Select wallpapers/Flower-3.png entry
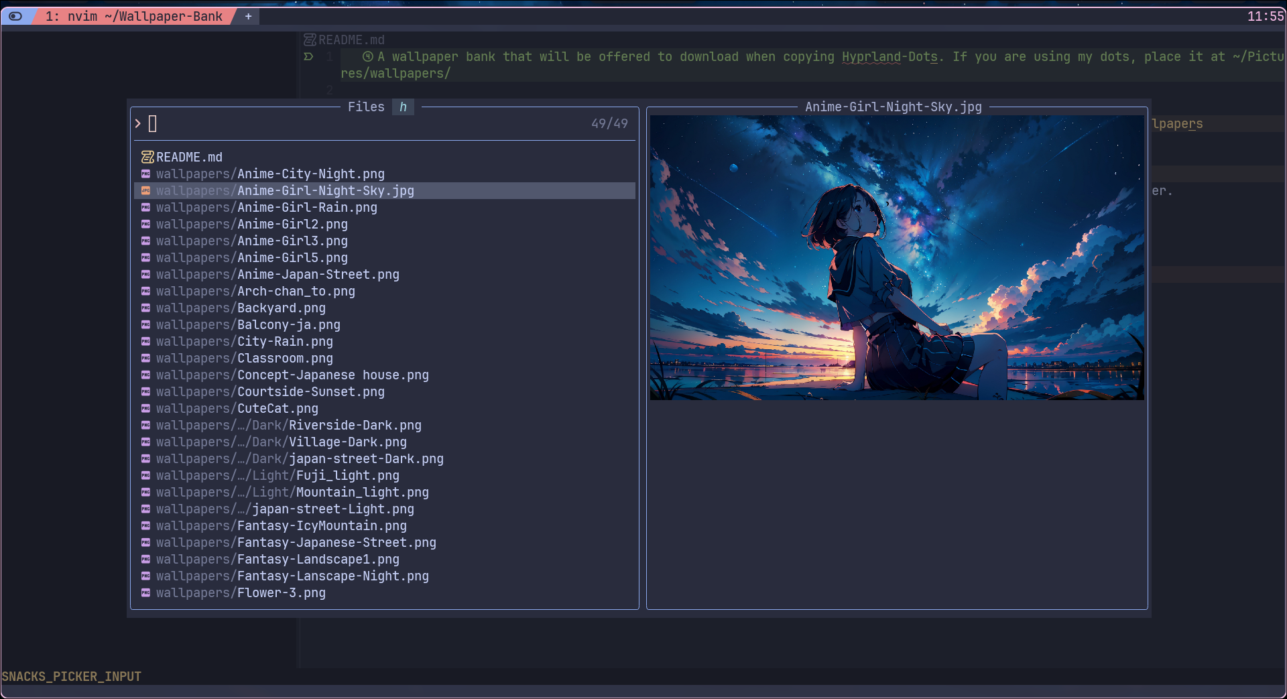This screenshot has height=699, width=1287. pyautogui.click(x=385, y=592)
